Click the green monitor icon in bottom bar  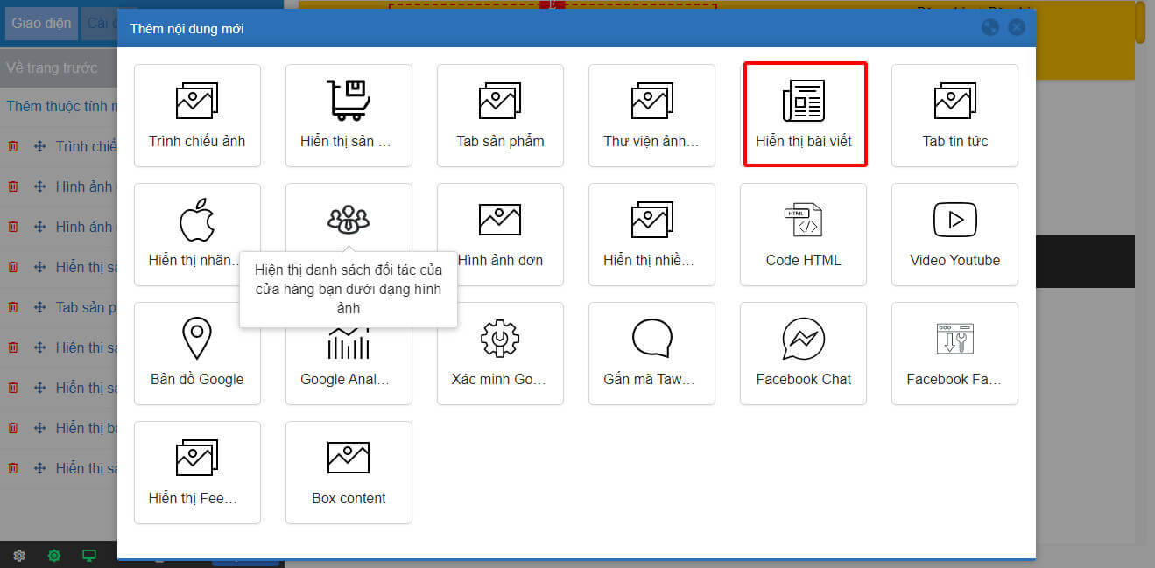coord(88,556)
